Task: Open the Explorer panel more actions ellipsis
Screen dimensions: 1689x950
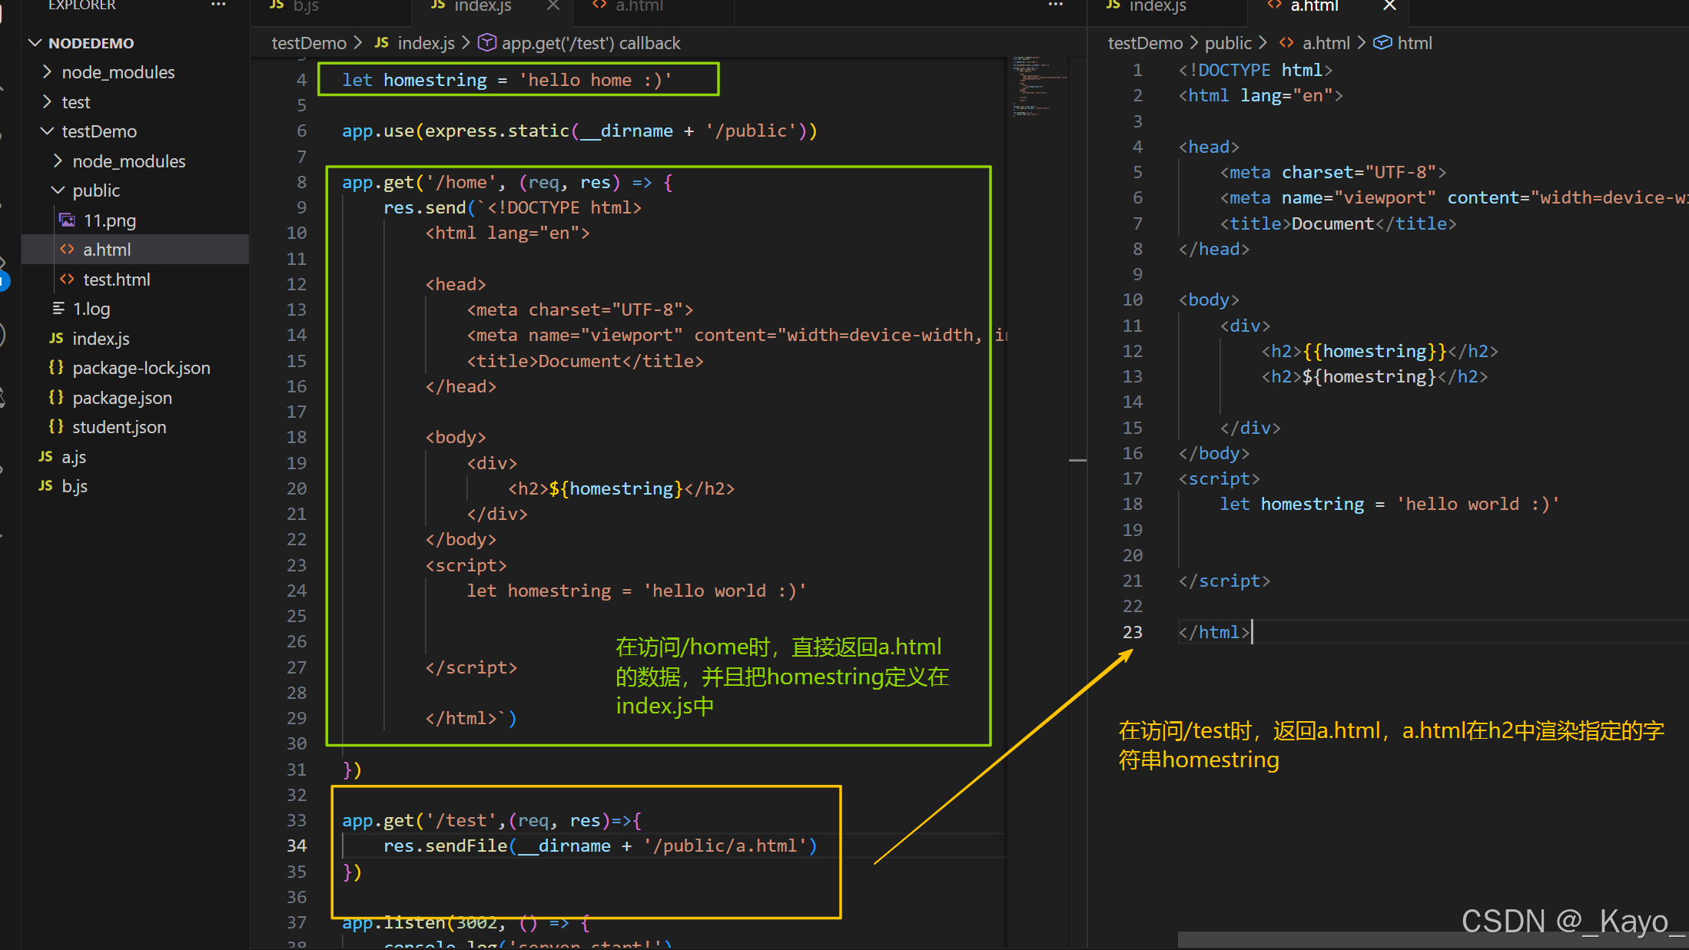Action: [218, 5]
